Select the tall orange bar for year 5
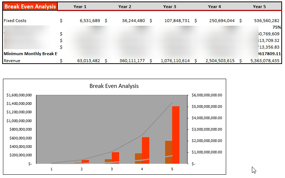Viewport: 285px width, 178px height. point(176,135)
